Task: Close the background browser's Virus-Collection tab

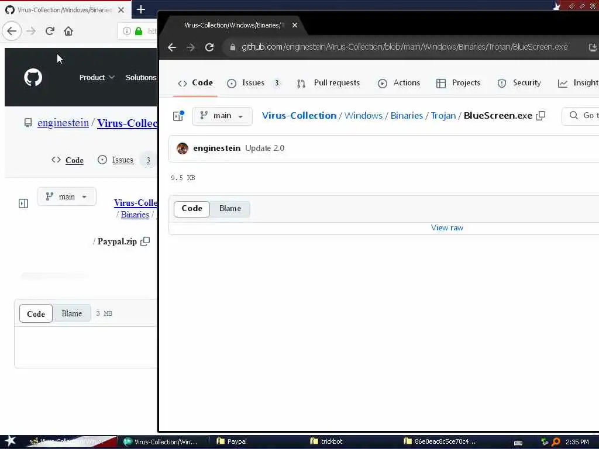Action: pos(121,10)
